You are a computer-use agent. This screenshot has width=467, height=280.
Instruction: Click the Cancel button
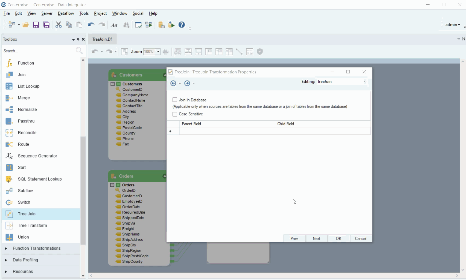(360, 239)
